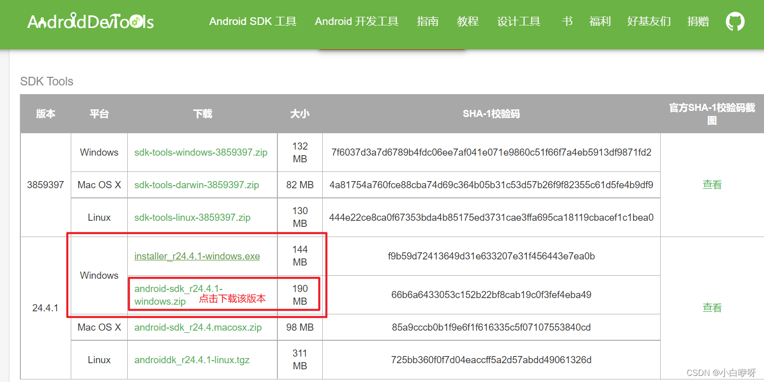
Task: Click the 190 MB size cell
Action: click(x=300, y=295)
